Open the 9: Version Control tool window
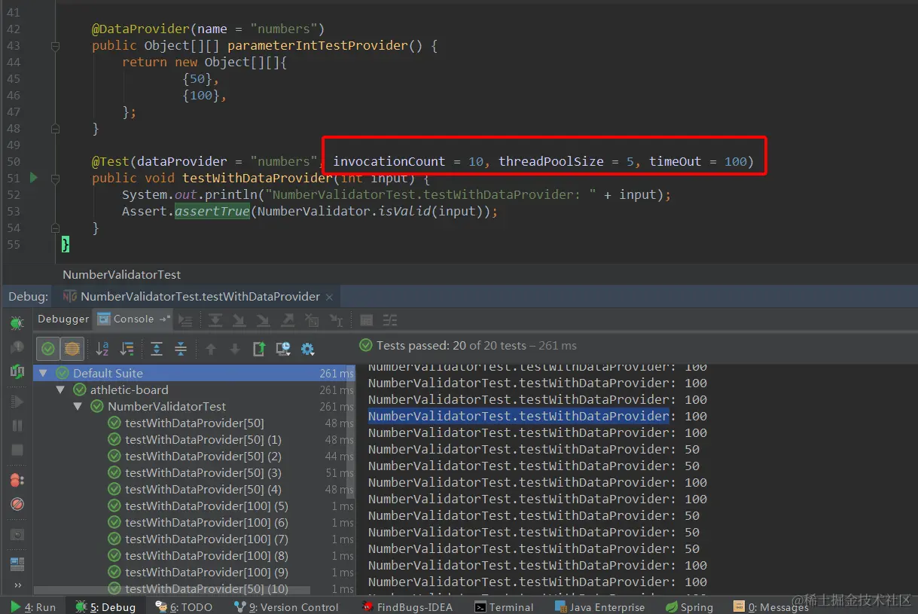Screen dimensions: 918x614 point(287,606)
